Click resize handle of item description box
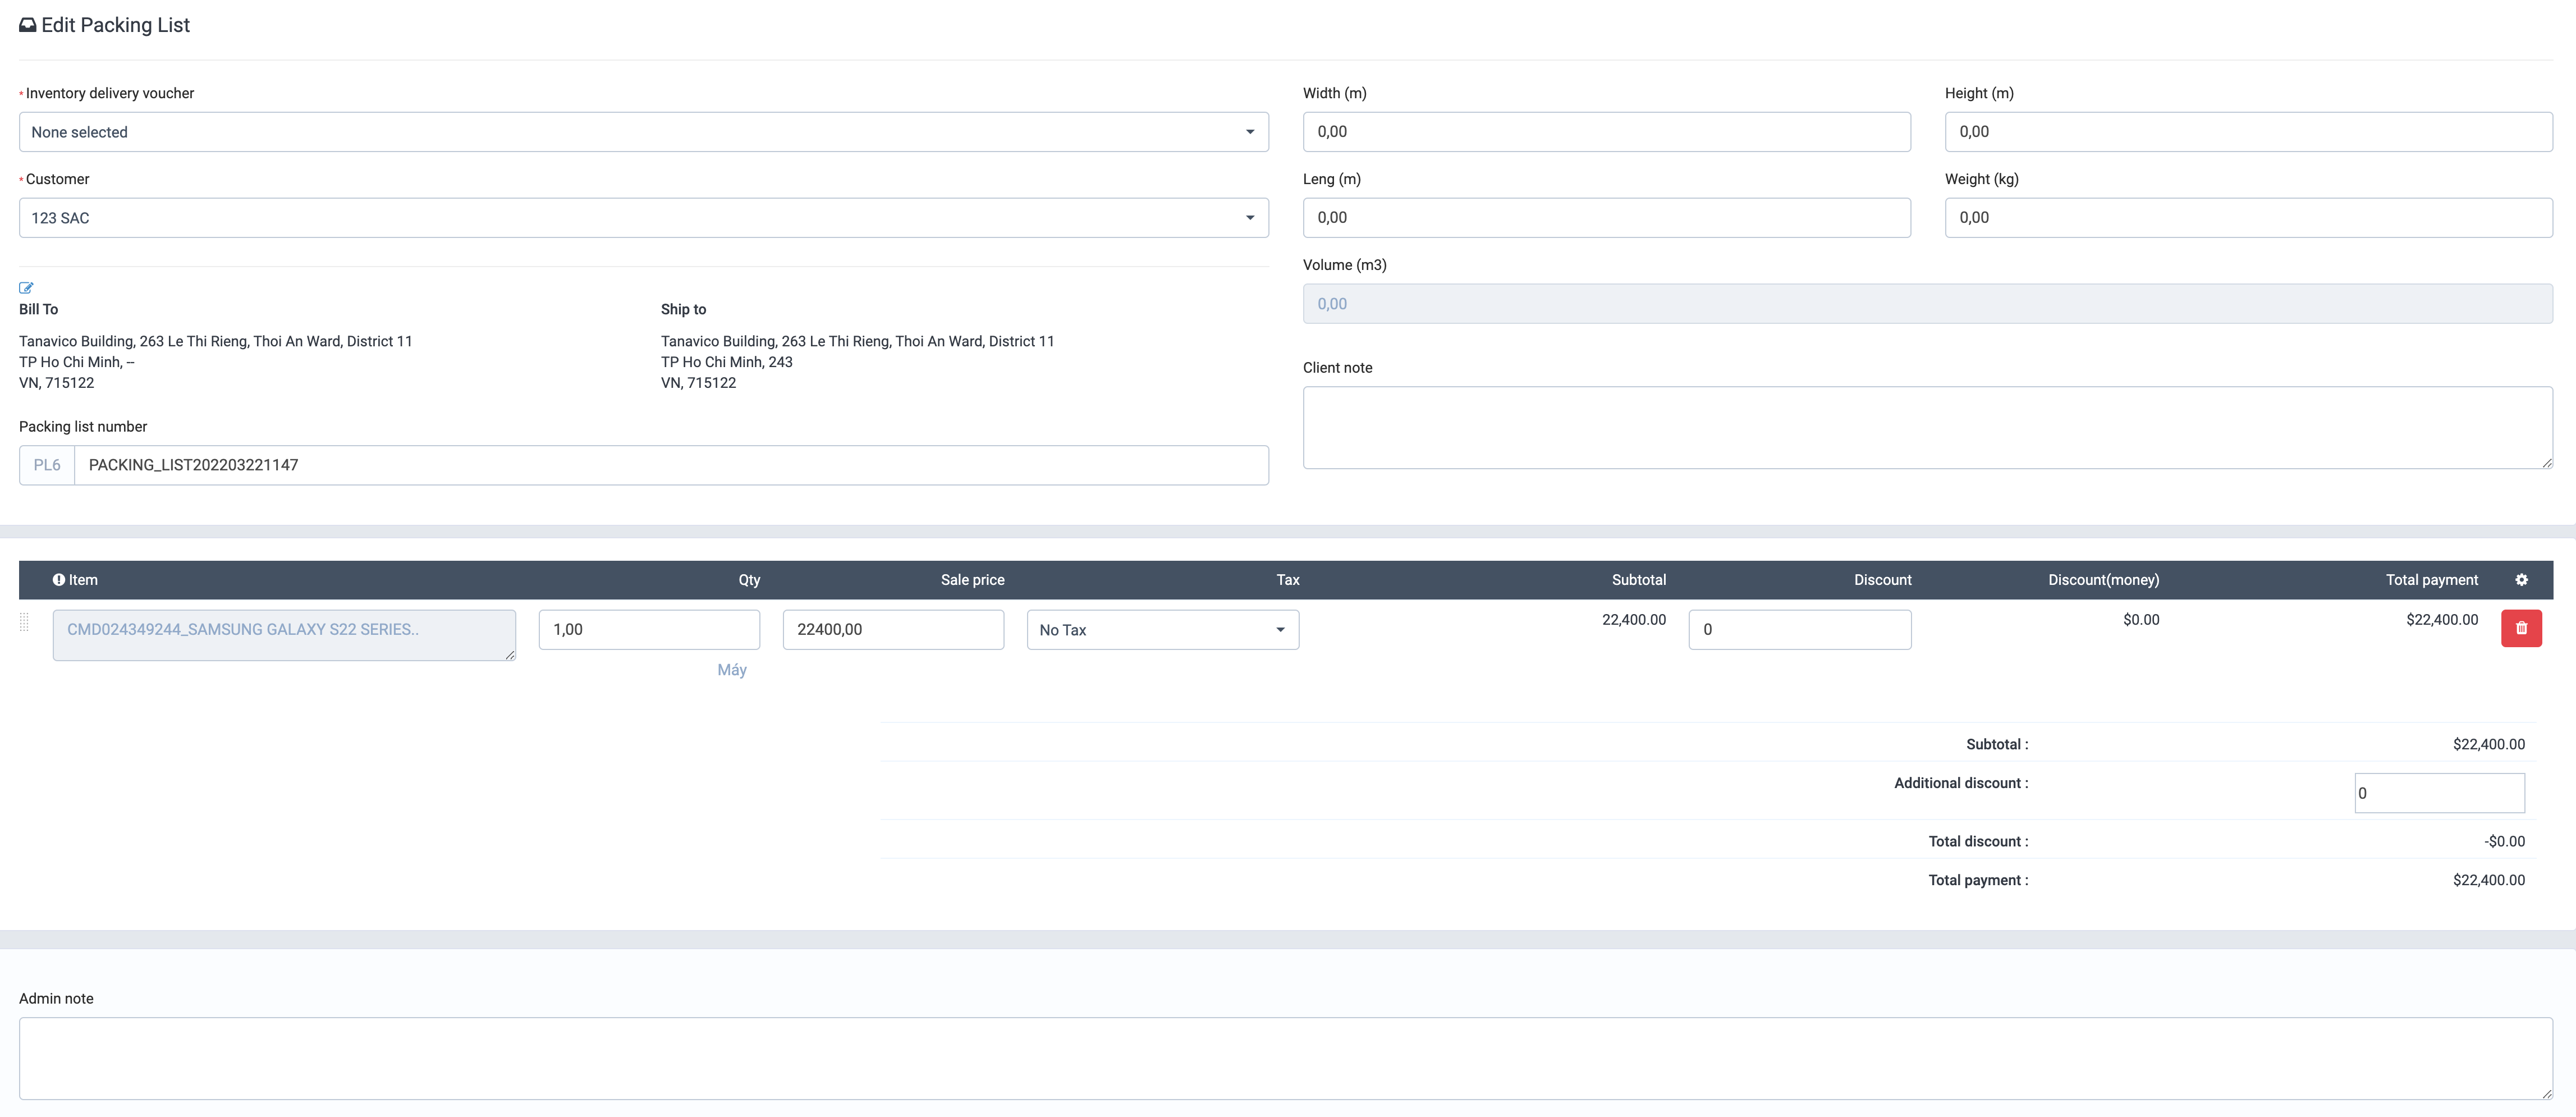This screenshot has height=1117, width=2576. pyautogui.click(x=510, y=655)
